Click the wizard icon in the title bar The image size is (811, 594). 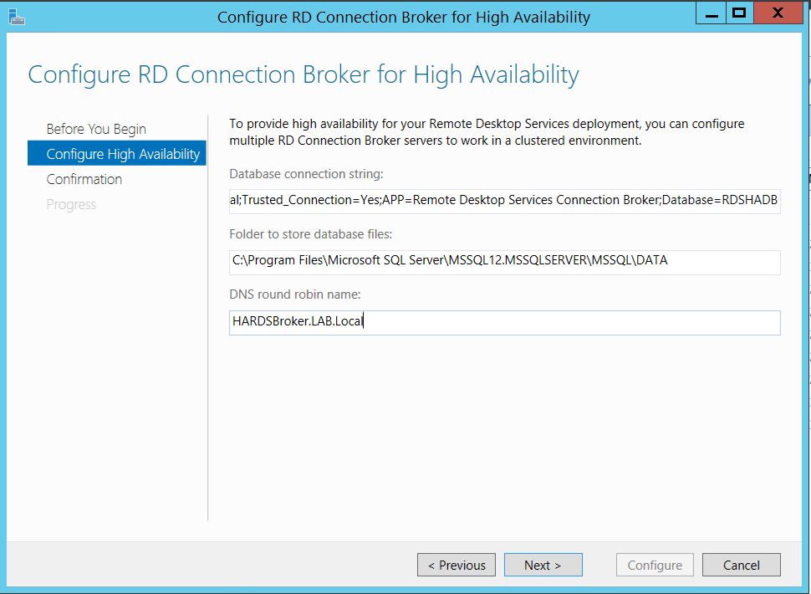tap(17, 16)
